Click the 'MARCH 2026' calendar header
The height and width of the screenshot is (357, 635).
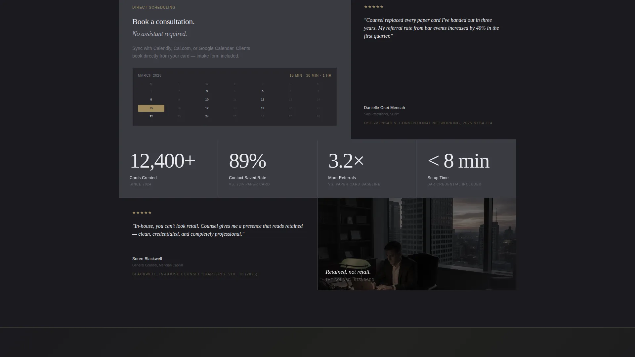tap(150, 76)
